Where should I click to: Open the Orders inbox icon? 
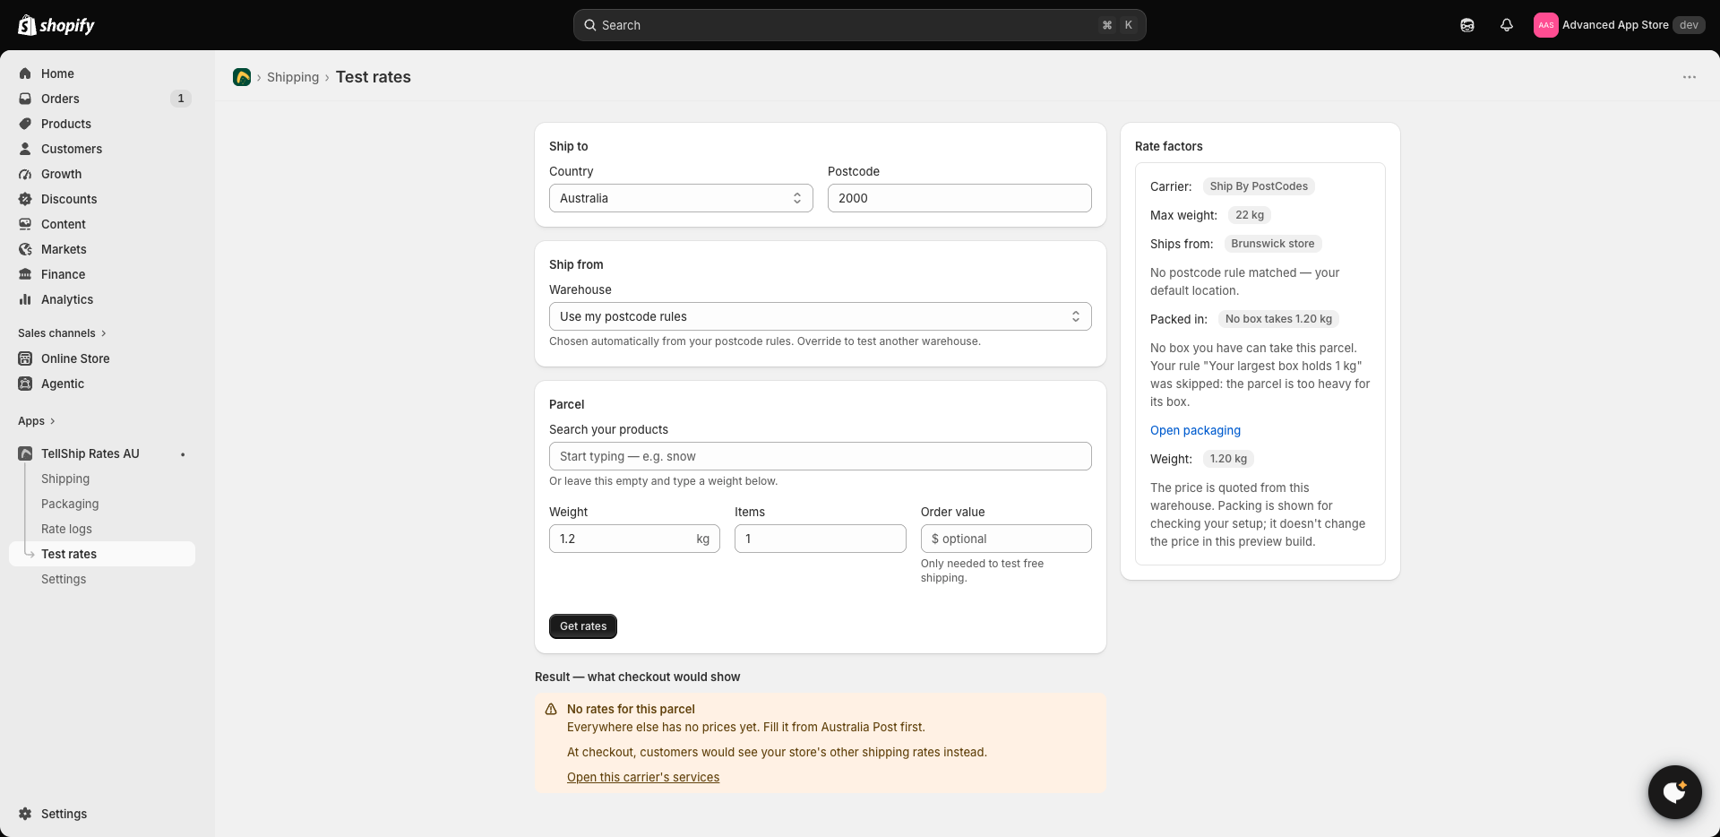(25, 99)
